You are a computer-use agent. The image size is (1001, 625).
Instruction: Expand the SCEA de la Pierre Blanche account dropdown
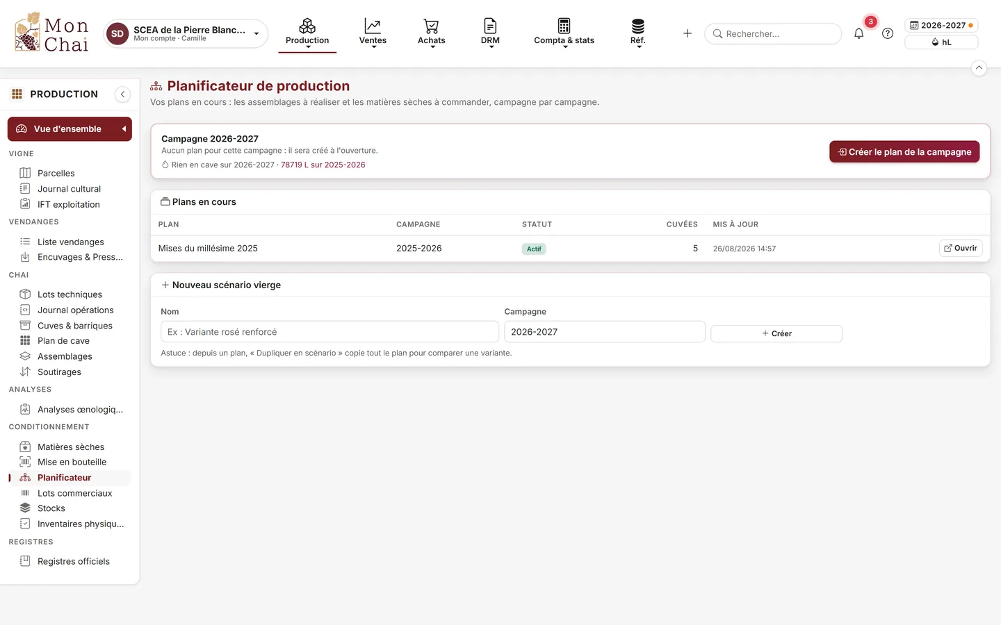(186, 33)
